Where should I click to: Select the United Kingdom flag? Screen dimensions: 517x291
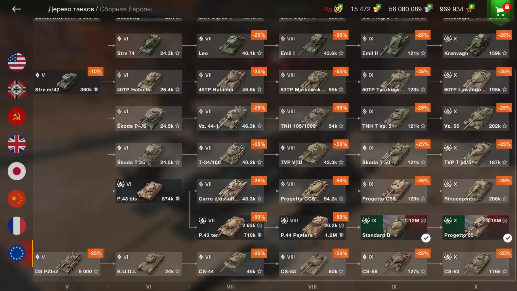coord(17,144)
